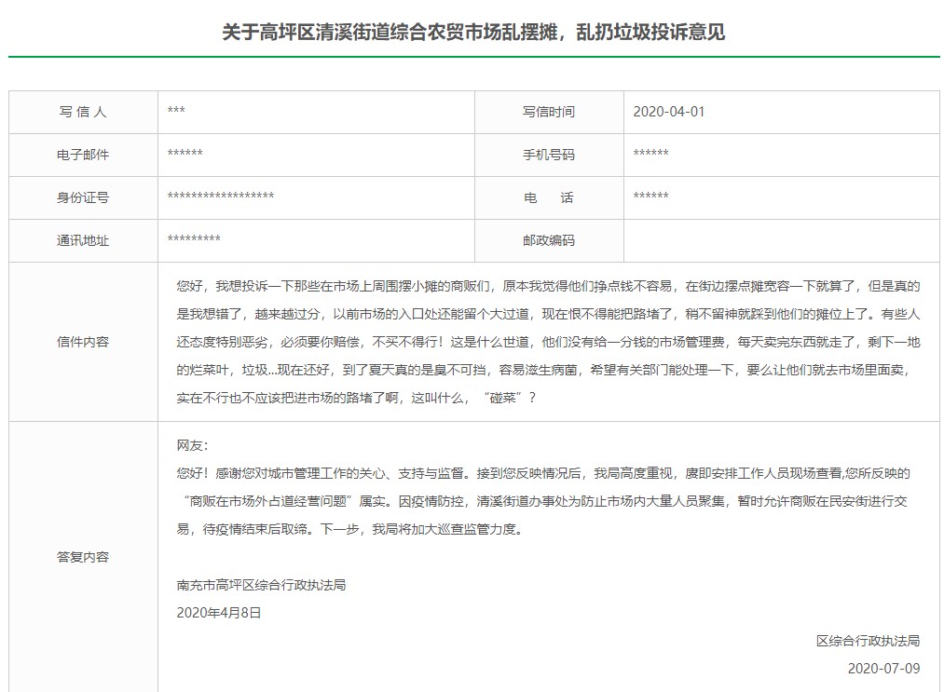944x692 pixels.
Task: Click the 通讯地址 label cell
Action: coord(83,240)
